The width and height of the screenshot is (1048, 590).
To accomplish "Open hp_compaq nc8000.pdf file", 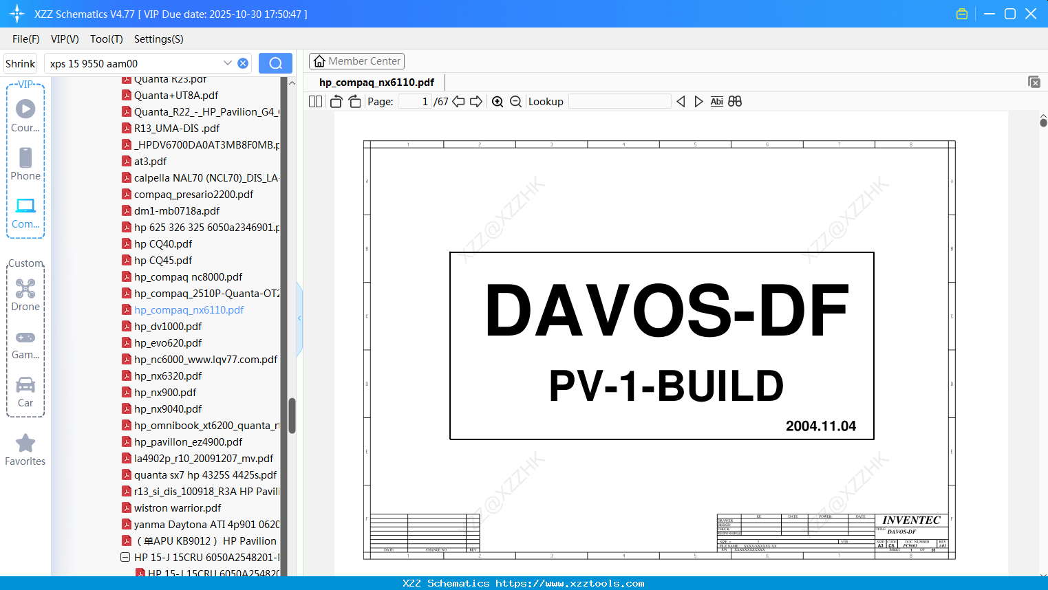I will (188, 277).
